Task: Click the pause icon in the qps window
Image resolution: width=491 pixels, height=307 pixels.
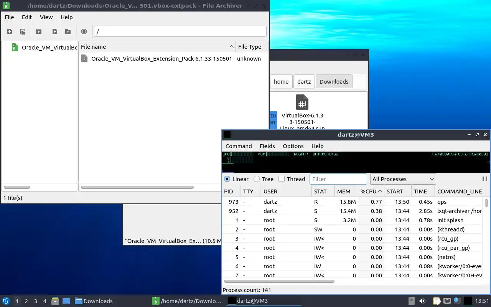Action: point(484,179)
